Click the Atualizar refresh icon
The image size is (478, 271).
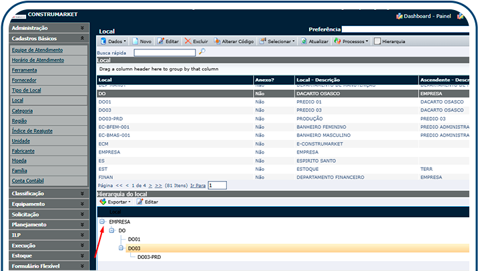pyautogui.click(x=304, y=41)
